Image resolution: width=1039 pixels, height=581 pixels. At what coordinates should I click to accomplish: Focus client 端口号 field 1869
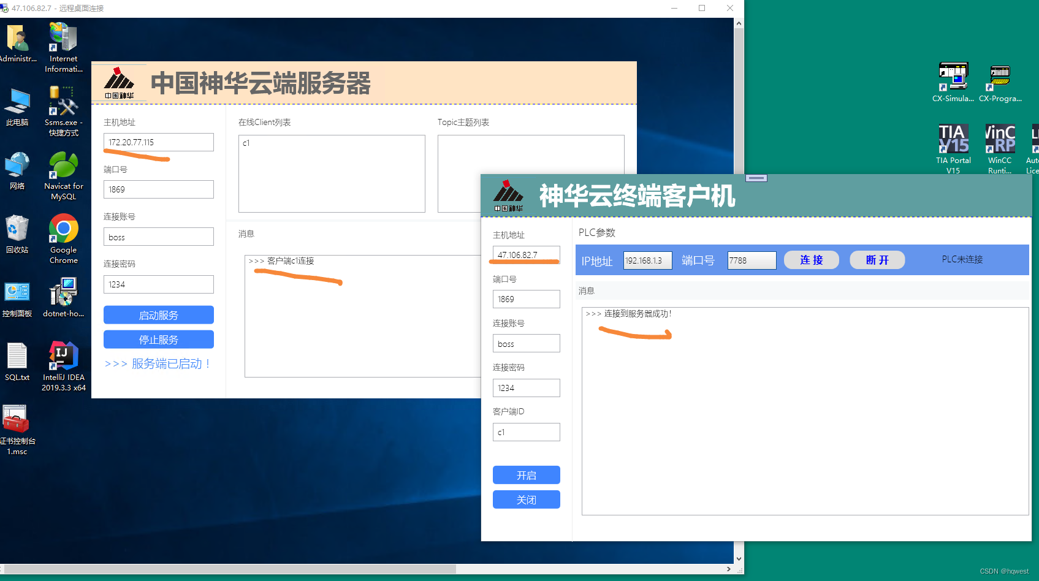click(x=527, y=299)
